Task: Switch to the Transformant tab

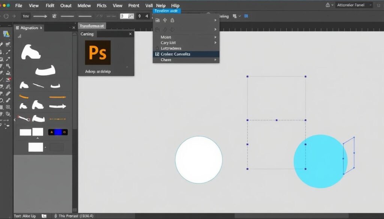Action: click(x=92, y=26)
